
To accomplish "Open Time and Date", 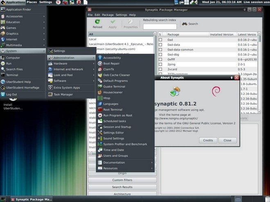I will pos(125,150).
